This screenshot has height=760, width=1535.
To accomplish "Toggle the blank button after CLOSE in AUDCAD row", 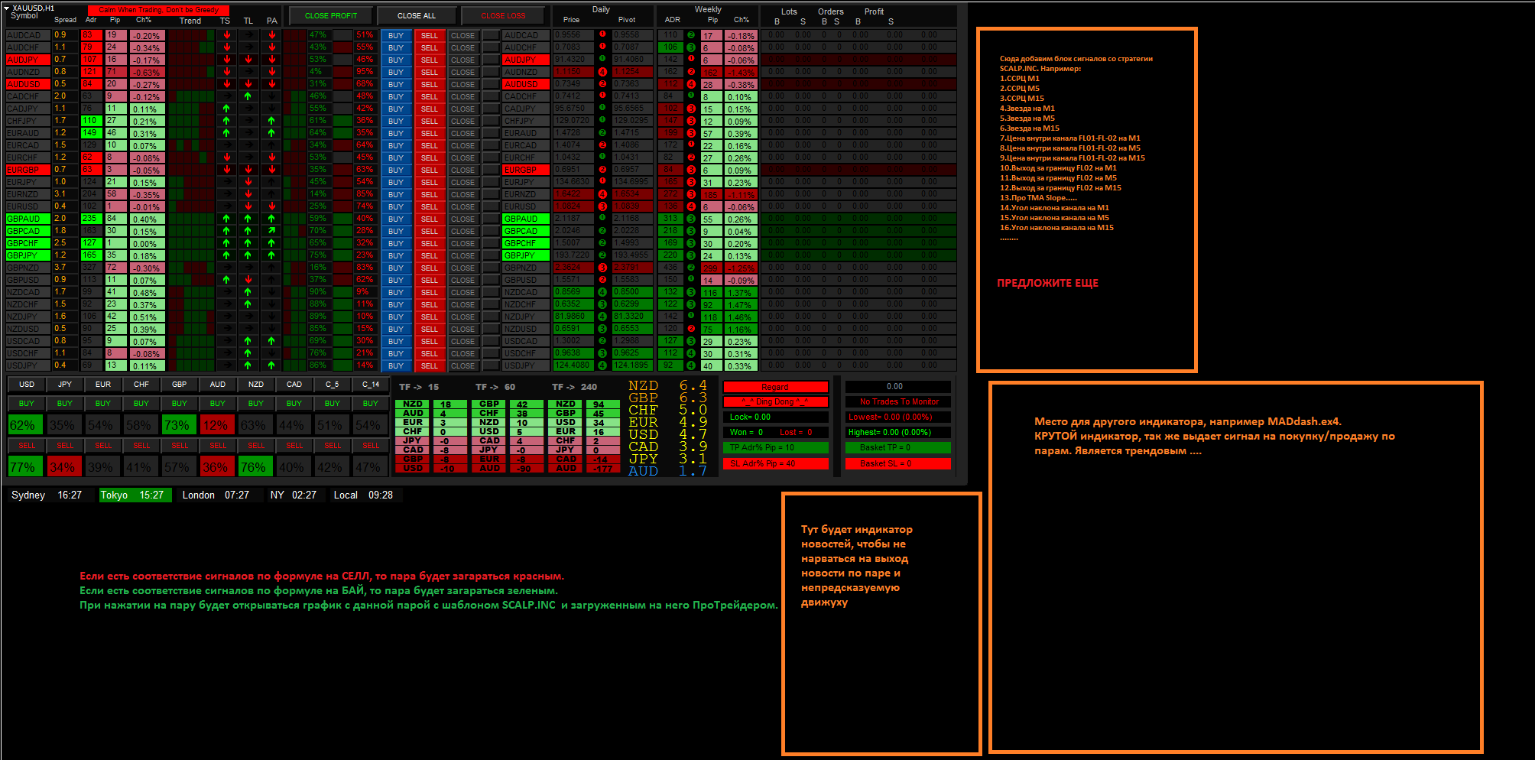I will tap(491, 35).
